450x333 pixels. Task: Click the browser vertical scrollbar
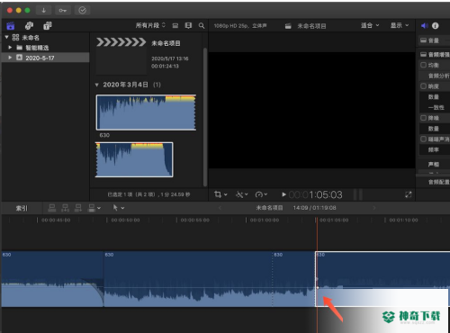tap(205, 117)
